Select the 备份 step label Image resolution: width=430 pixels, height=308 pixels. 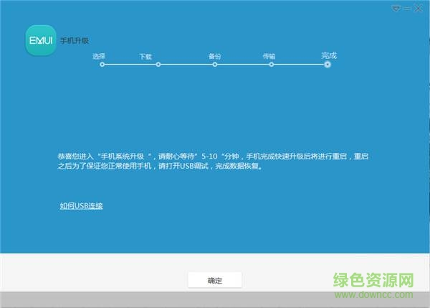[x=215, y=55]
